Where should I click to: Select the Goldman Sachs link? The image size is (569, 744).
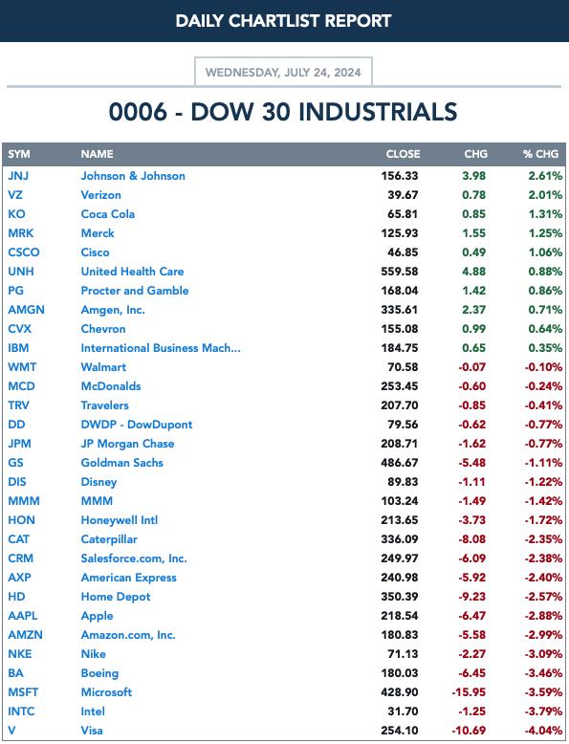122,463
